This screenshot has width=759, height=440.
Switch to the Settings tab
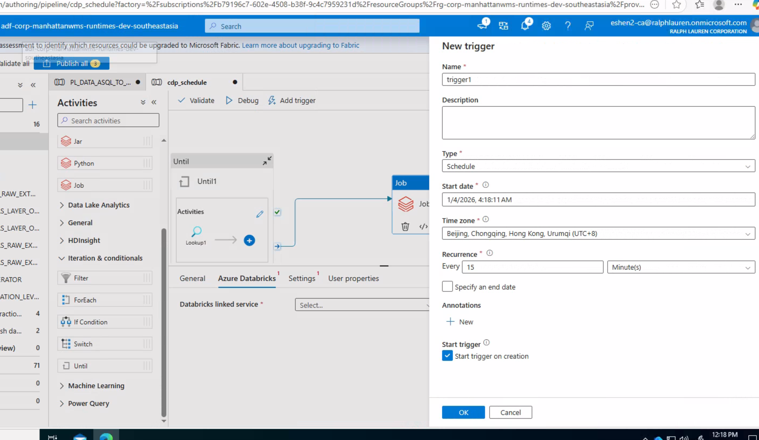[x=302, y=278]
